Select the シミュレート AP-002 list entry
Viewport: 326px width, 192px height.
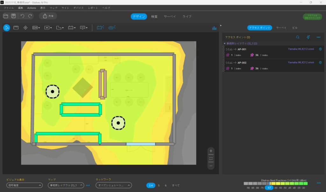tap(255, 63)
